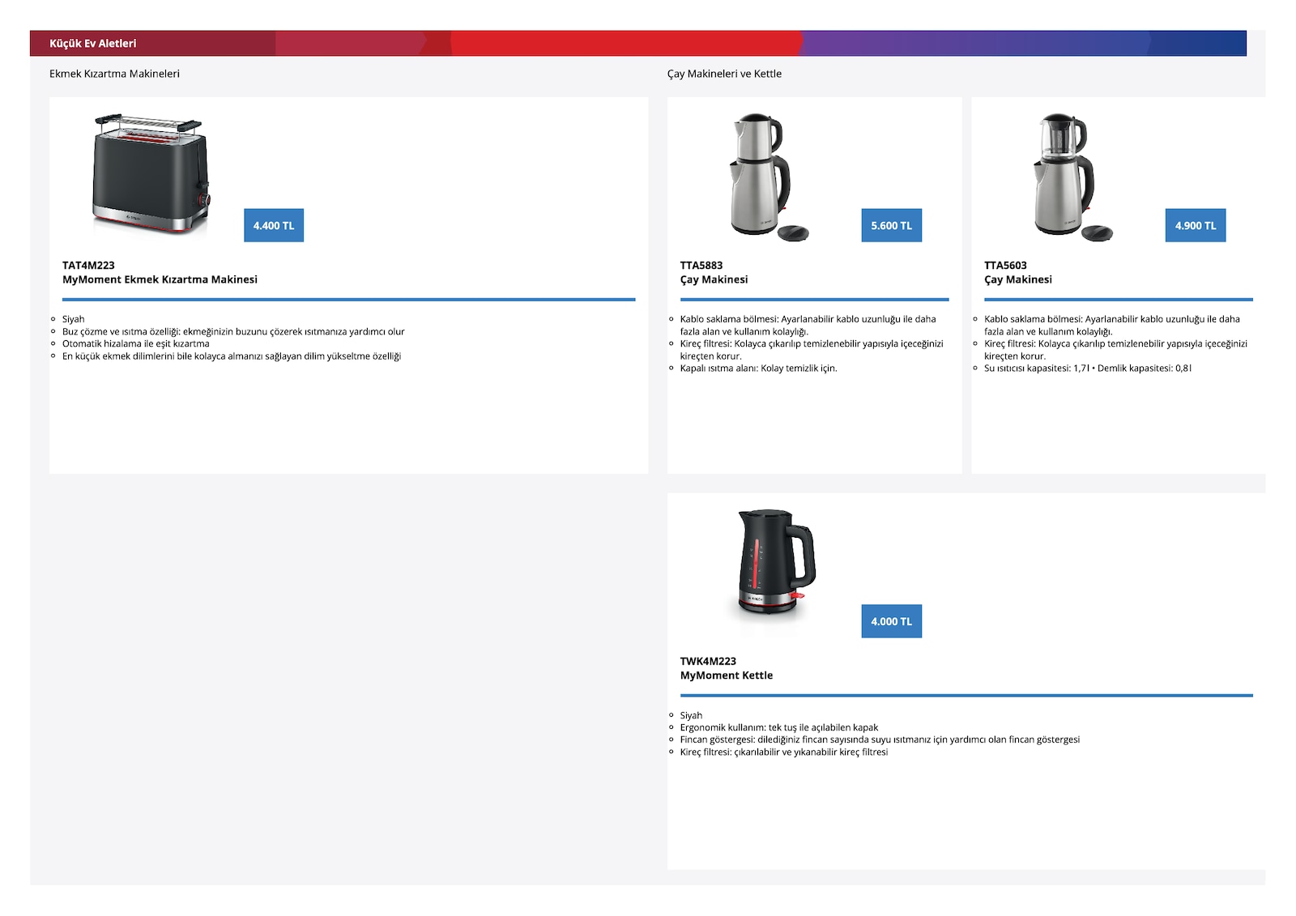Viewport: 1296px width, 916px height.
Task: Click the Küçük Ev Aletleri header title
Action: (93, 44)
